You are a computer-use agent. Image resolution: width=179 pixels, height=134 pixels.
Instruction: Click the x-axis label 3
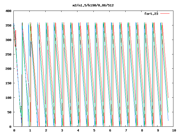click(x=62, y=130)
